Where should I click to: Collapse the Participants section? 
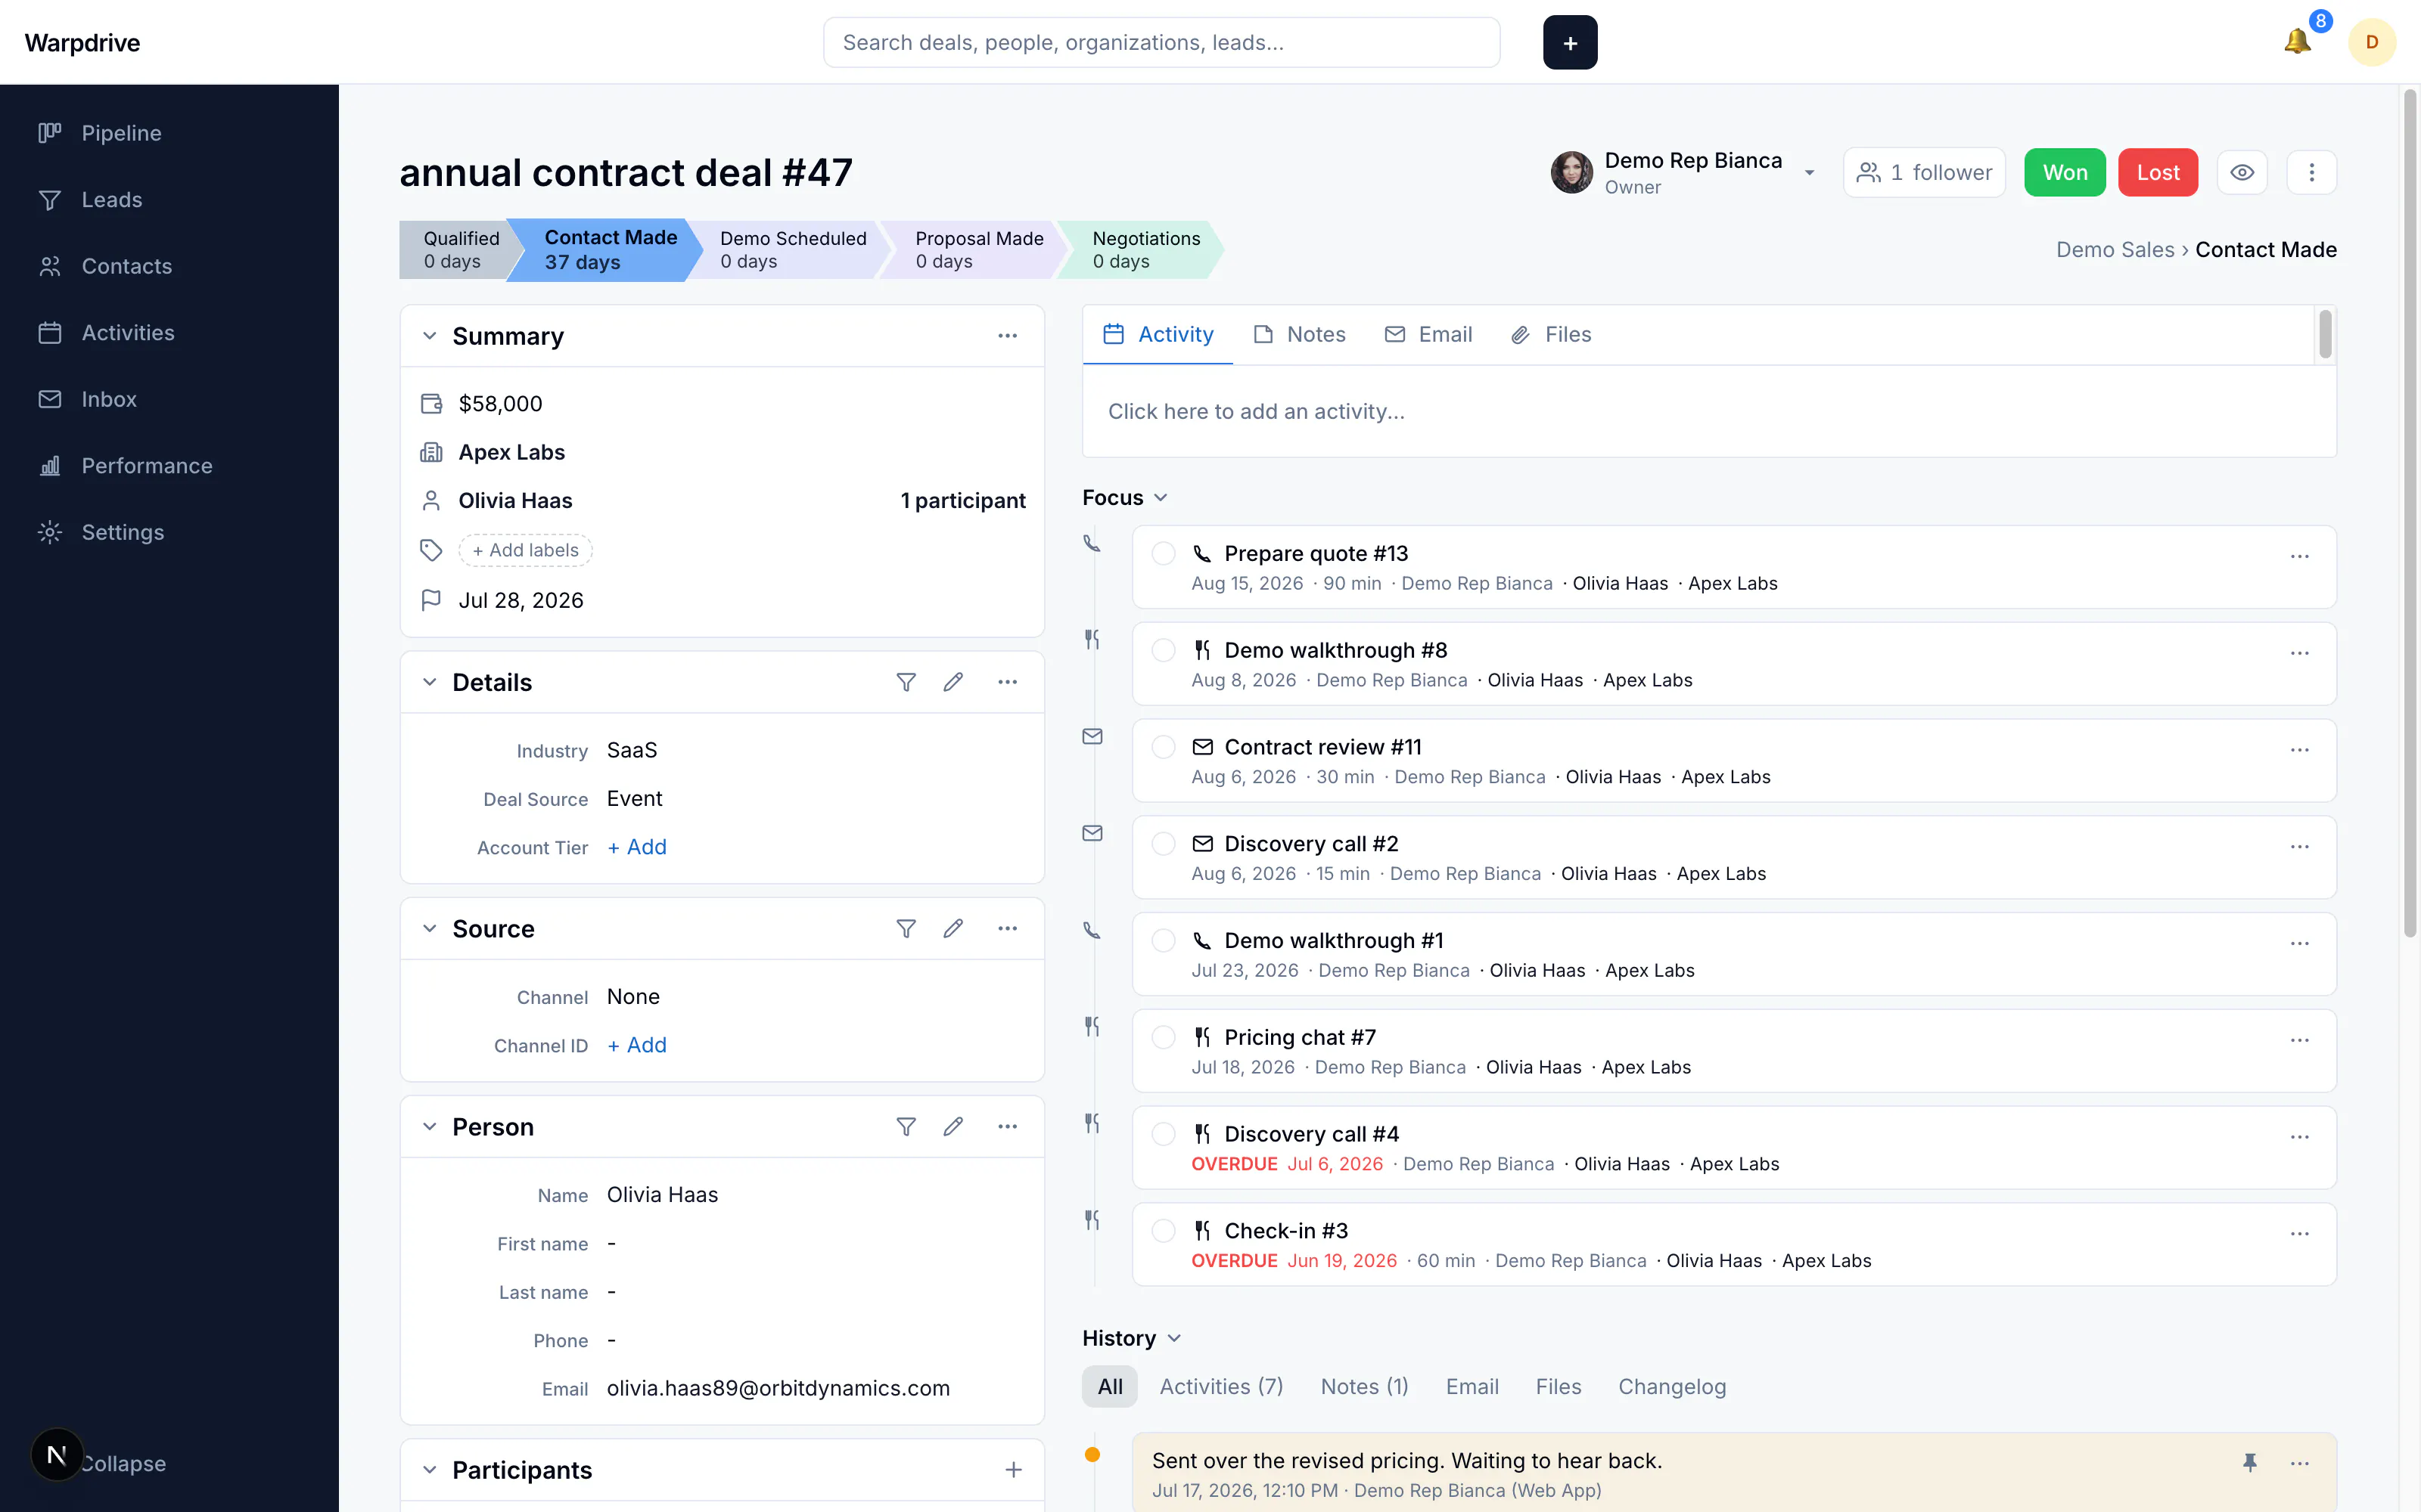point(429,1470)
